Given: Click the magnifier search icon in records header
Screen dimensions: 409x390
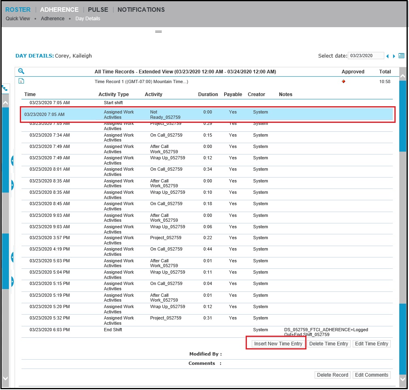Looking at the screenshot, I should tap(21, 71).
